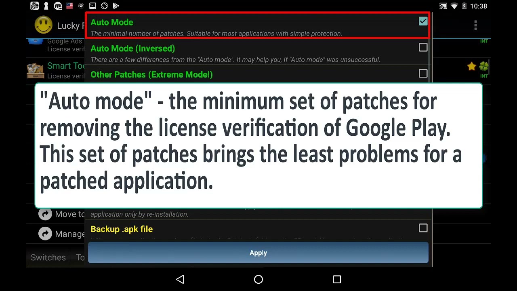Tap the 10:38 clock

(x=479, y=6)
